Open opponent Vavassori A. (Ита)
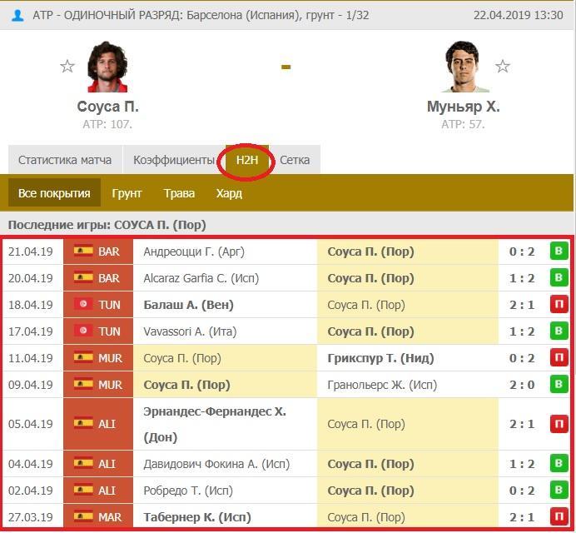576x533 pixels. click(x=190, y=331)
